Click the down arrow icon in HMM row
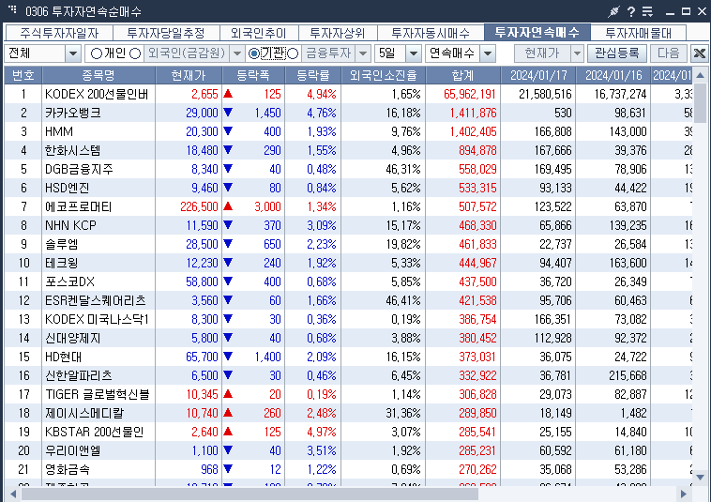The height and width of the screenshot is (502, 711). [x=228, y=131]
